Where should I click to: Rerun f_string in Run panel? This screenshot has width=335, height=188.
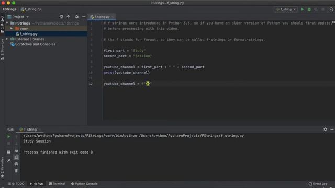pos(8,136)
